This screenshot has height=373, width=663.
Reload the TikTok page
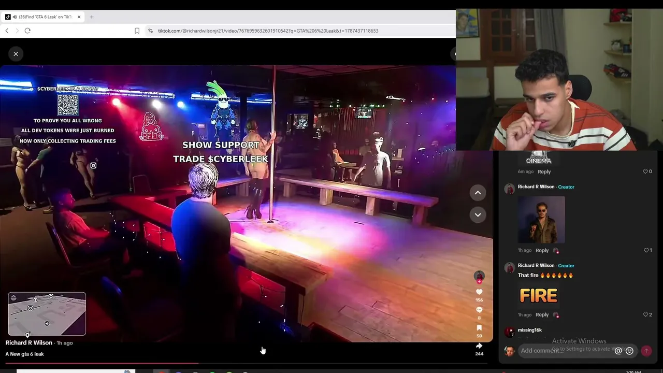click(27, 31)
